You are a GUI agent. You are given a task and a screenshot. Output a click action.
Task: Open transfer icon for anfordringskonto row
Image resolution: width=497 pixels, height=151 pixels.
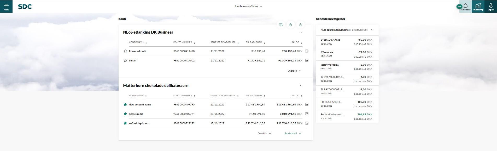coord(307,123)
